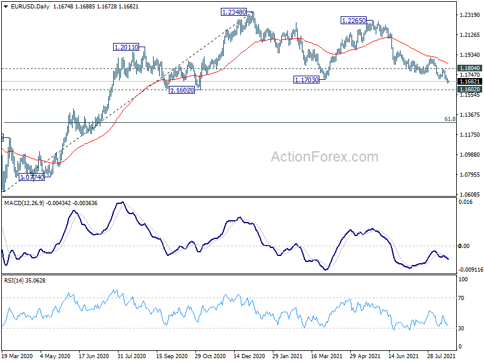
Task: Click the 1.23480 price label
Action: coord(234,12)
